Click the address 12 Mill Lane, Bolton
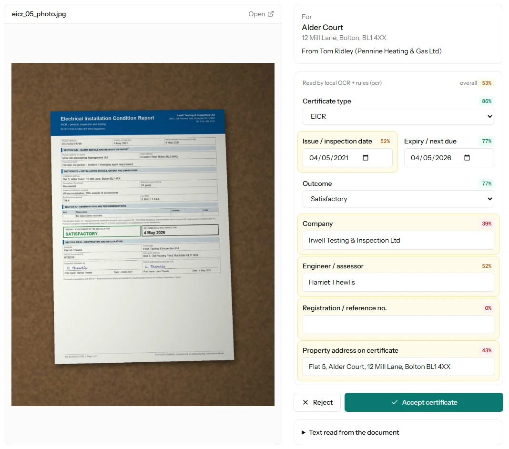Screen dimensions: 509x449 pos(344,38)
